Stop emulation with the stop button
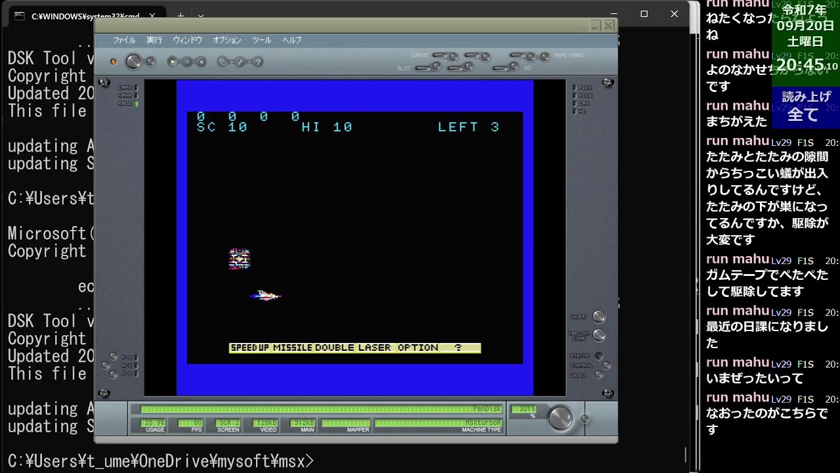 (201, 62)
